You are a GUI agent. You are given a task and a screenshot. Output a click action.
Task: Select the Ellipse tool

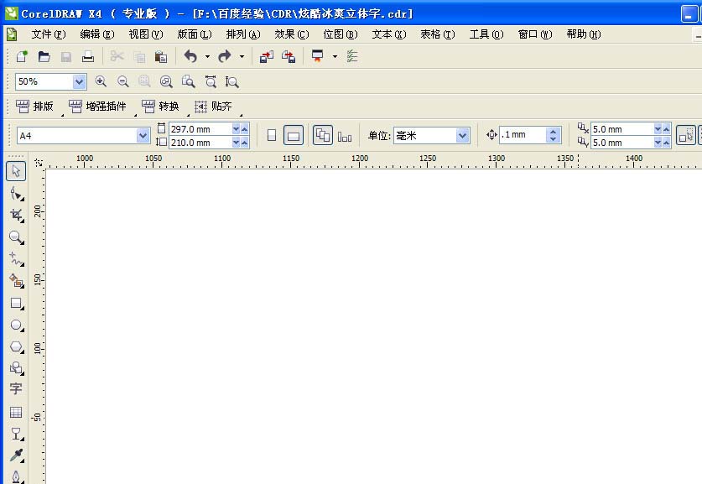[x=16, y=325]
